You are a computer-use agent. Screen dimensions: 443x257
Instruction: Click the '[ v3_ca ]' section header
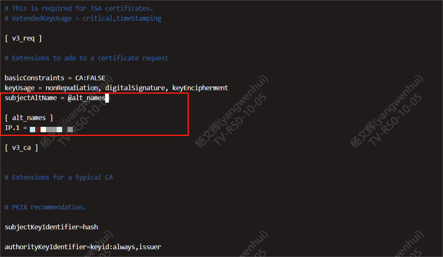click(x=22, y=148)
